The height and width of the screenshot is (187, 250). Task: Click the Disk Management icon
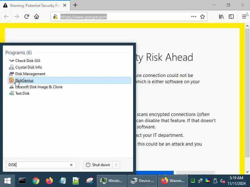(x=12, y=74)
